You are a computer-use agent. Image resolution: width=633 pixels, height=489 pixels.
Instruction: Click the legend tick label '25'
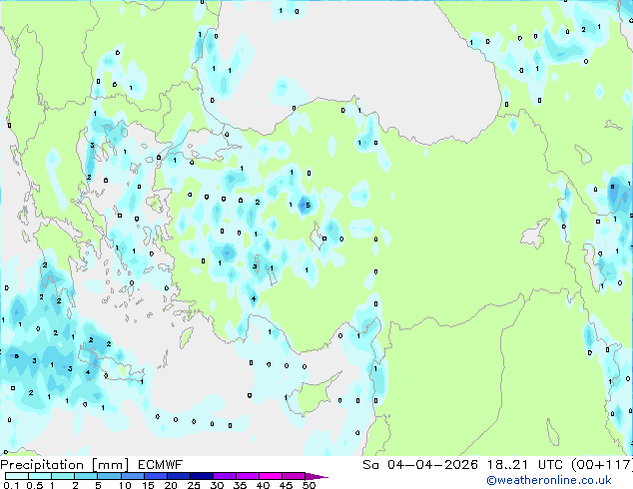194,485
